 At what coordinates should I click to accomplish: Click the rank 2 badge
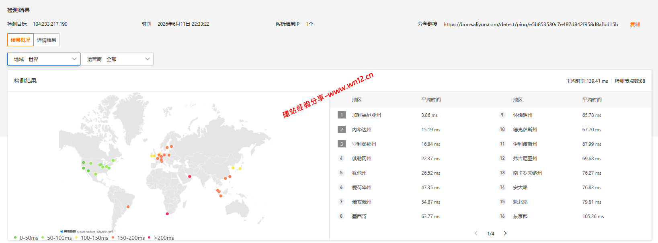click(342, 129)
